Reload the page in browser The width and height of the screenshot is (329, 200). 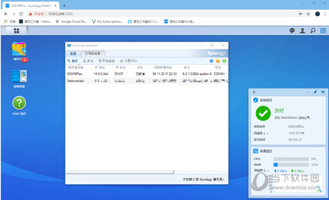[21, 14]
